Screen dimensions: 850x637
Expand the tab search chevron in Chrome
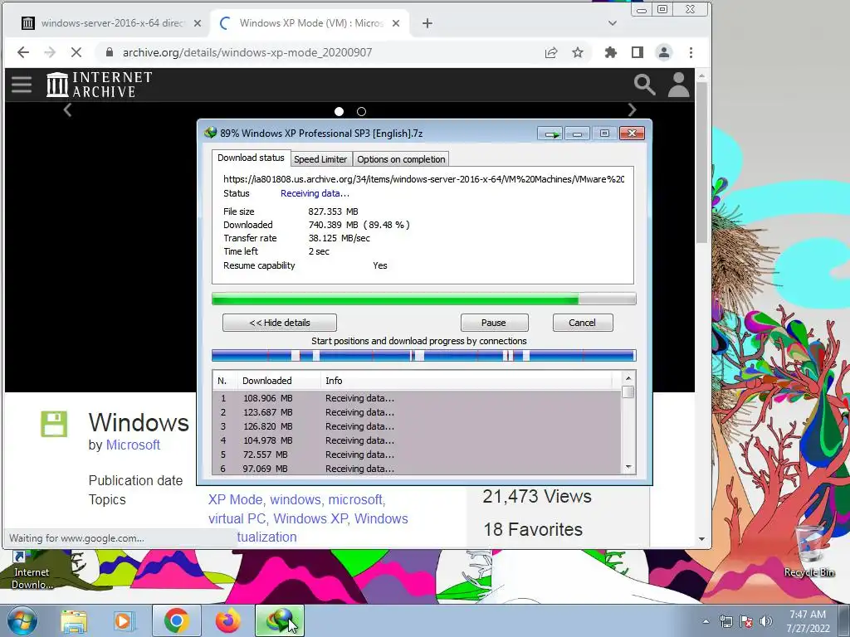tap(613, 23)
